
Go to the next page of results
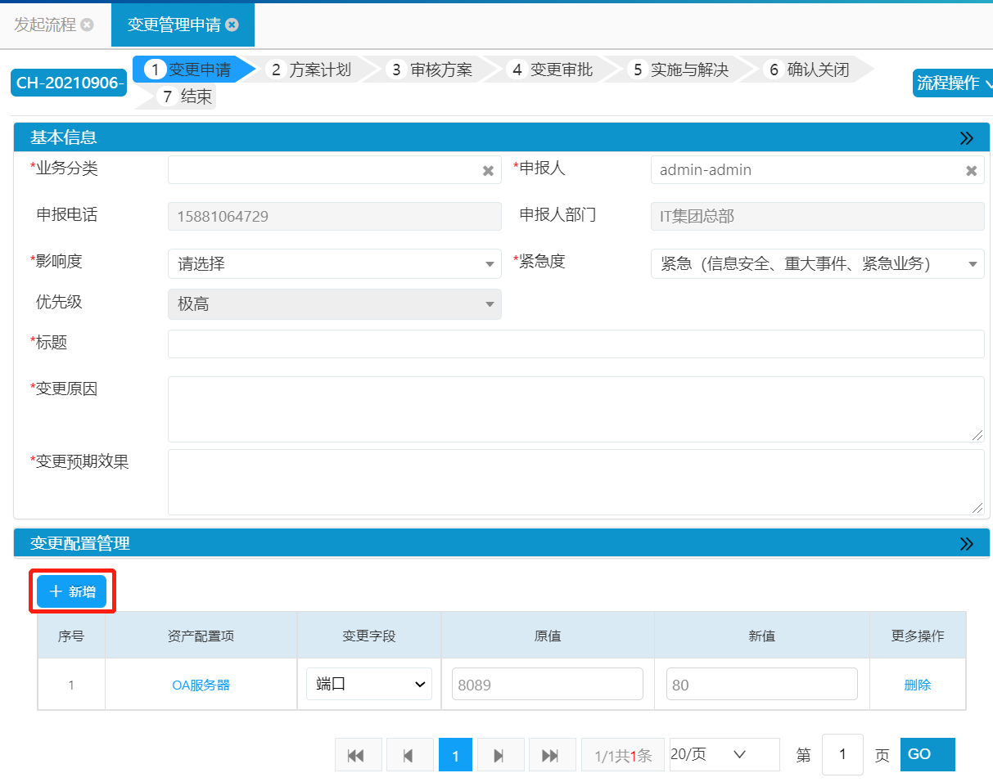499,755
